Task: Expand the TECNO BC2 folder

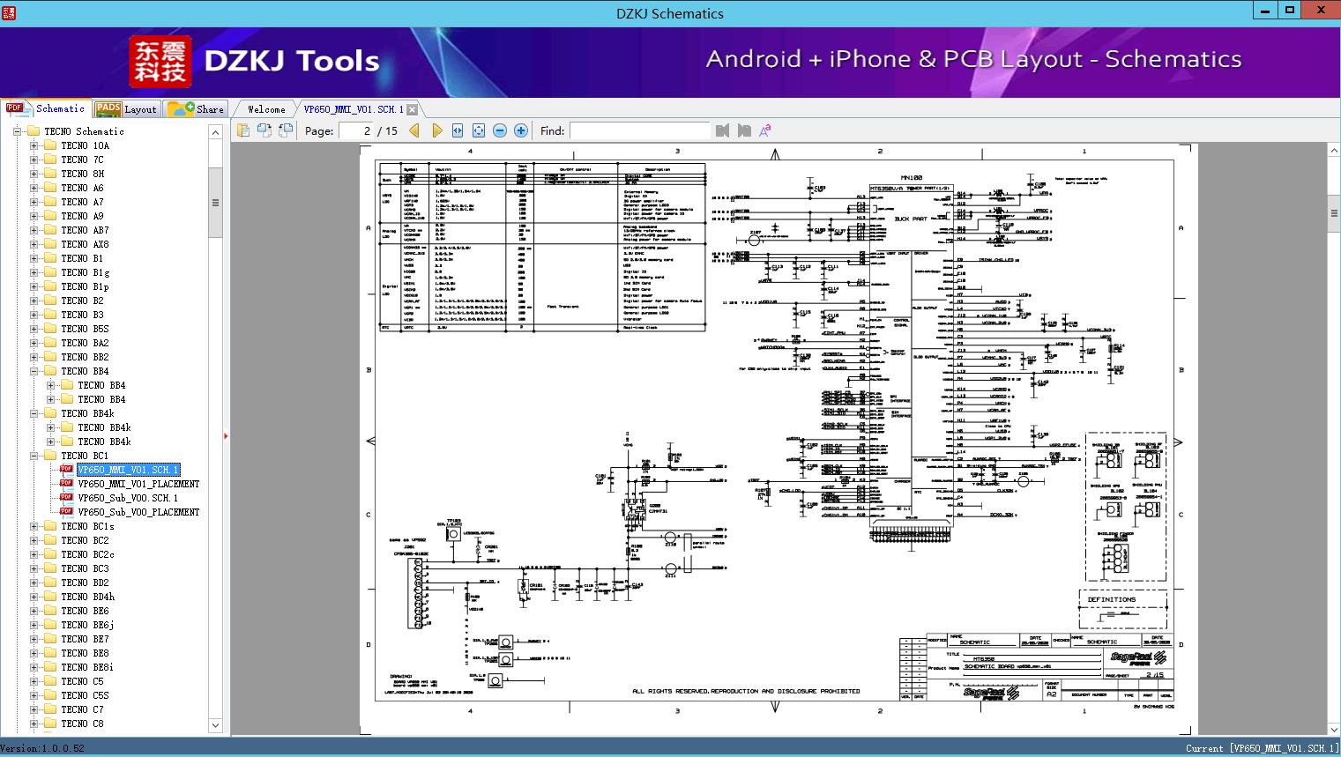Action: point(34,540)
